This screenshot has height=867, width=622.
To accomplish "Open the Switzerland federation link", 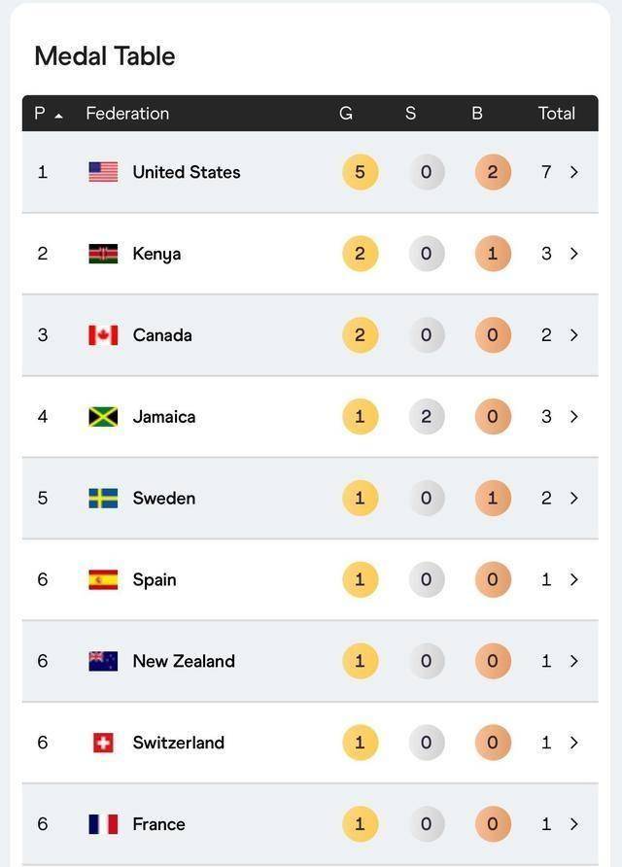I will coord(178,744).
